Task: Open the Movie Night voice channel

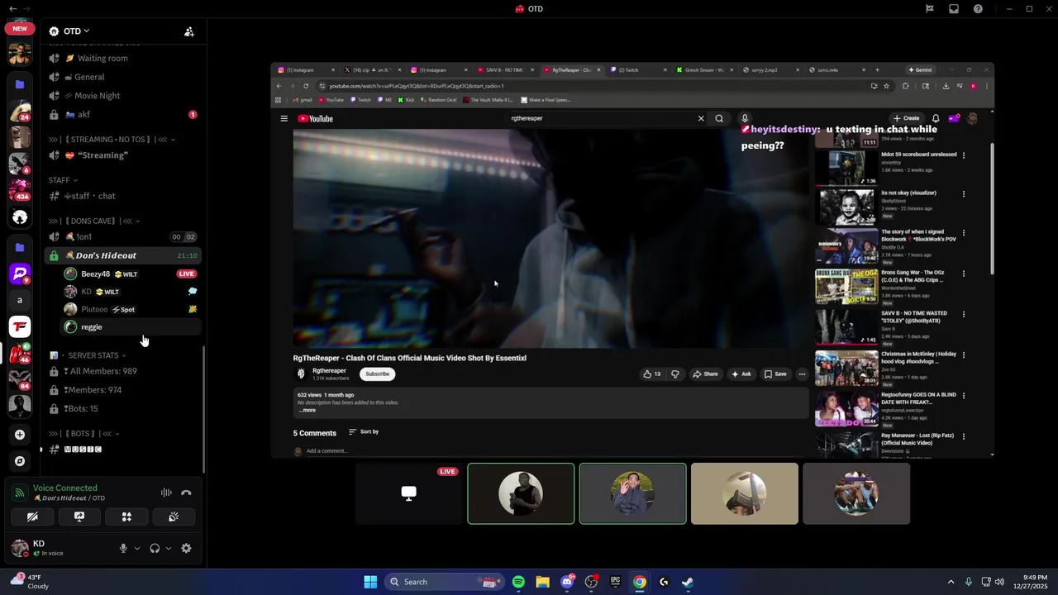Action: [x=124, y=96]
